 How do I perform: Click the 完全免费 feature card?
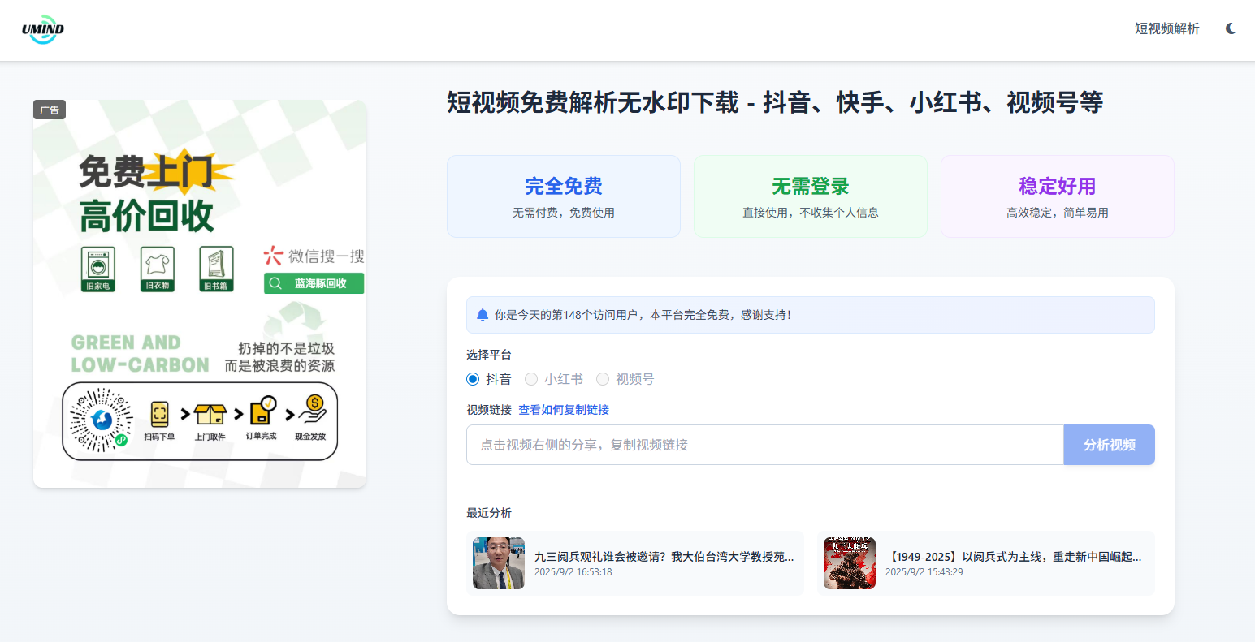(564, 196)
